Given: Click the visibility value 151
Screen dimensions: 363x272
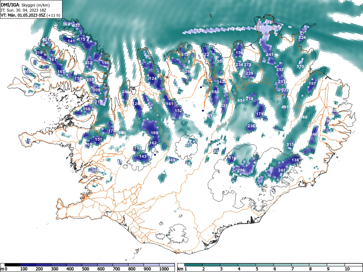Looking at the screenshot, I should 99,139.
